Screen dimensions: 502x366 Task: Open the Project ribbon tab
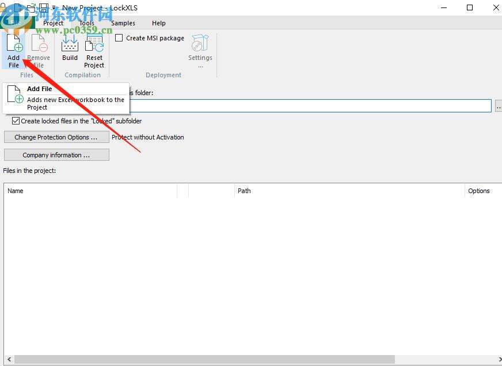pyautogui.click(x=53, y=23)
